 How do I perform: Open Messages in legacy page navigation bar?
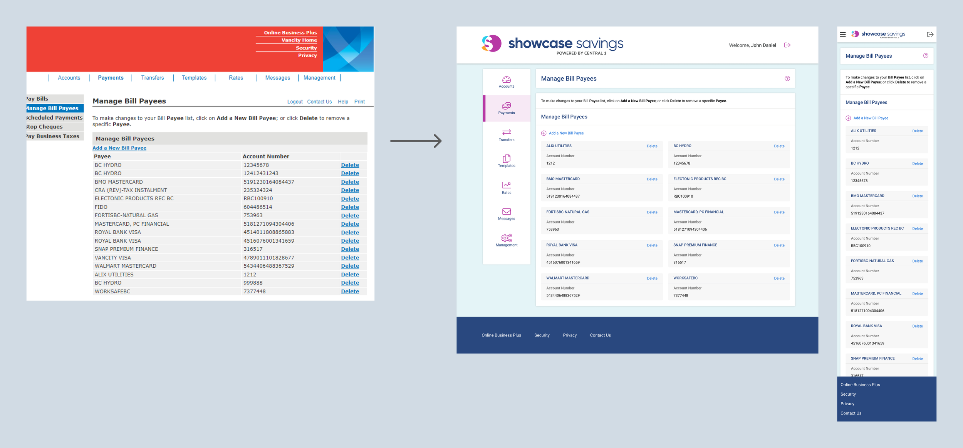(x=277, y=78)
